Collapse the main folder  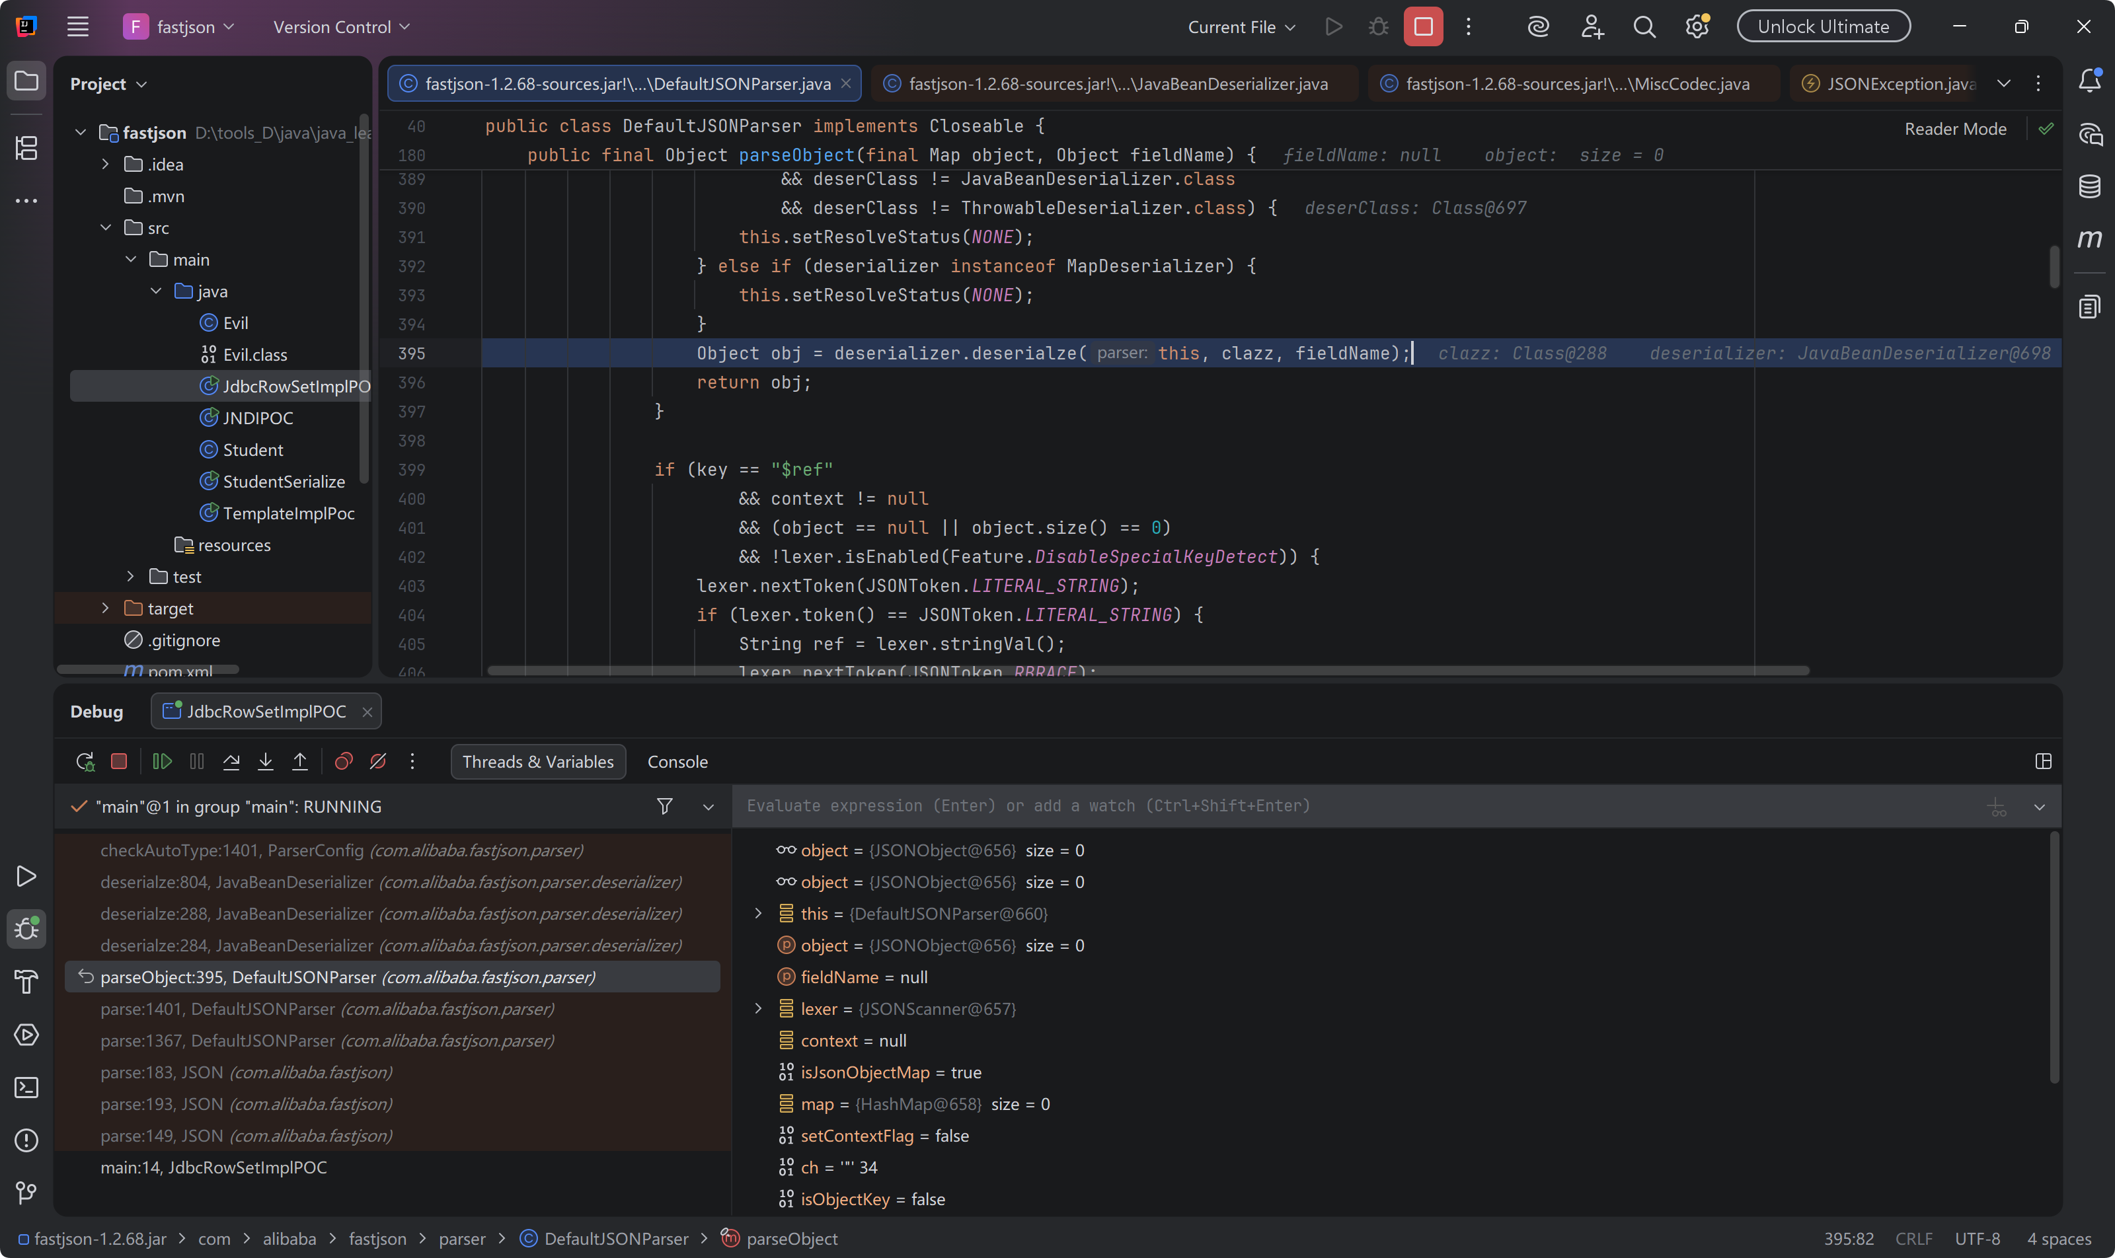click(x=131, y=260)
